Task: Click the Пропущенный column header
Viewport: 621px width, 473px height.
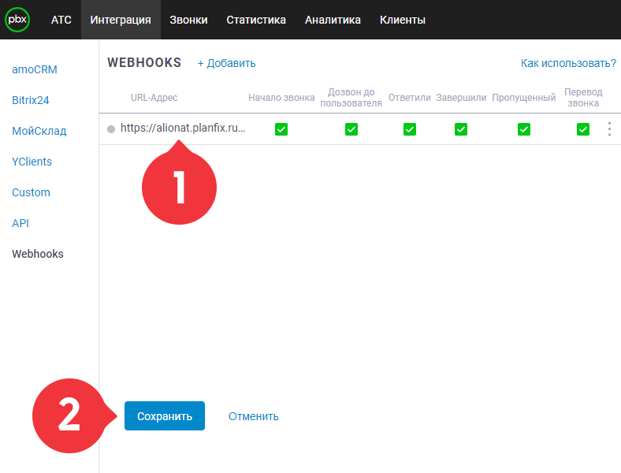Action: 523,98
